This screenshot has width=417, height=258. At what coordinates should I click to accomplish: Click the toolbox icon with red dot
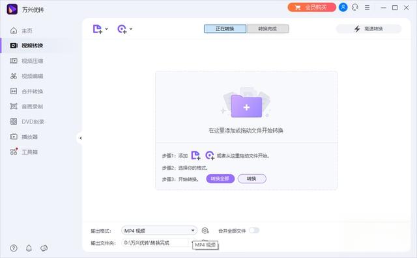pyautogui.click(x=14, y=151)
